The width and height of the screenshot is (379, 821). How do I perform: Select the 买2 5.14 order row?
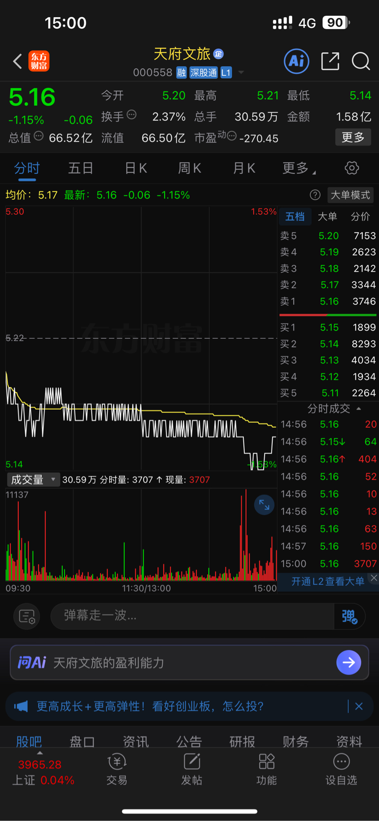click(x=328, y=344)
